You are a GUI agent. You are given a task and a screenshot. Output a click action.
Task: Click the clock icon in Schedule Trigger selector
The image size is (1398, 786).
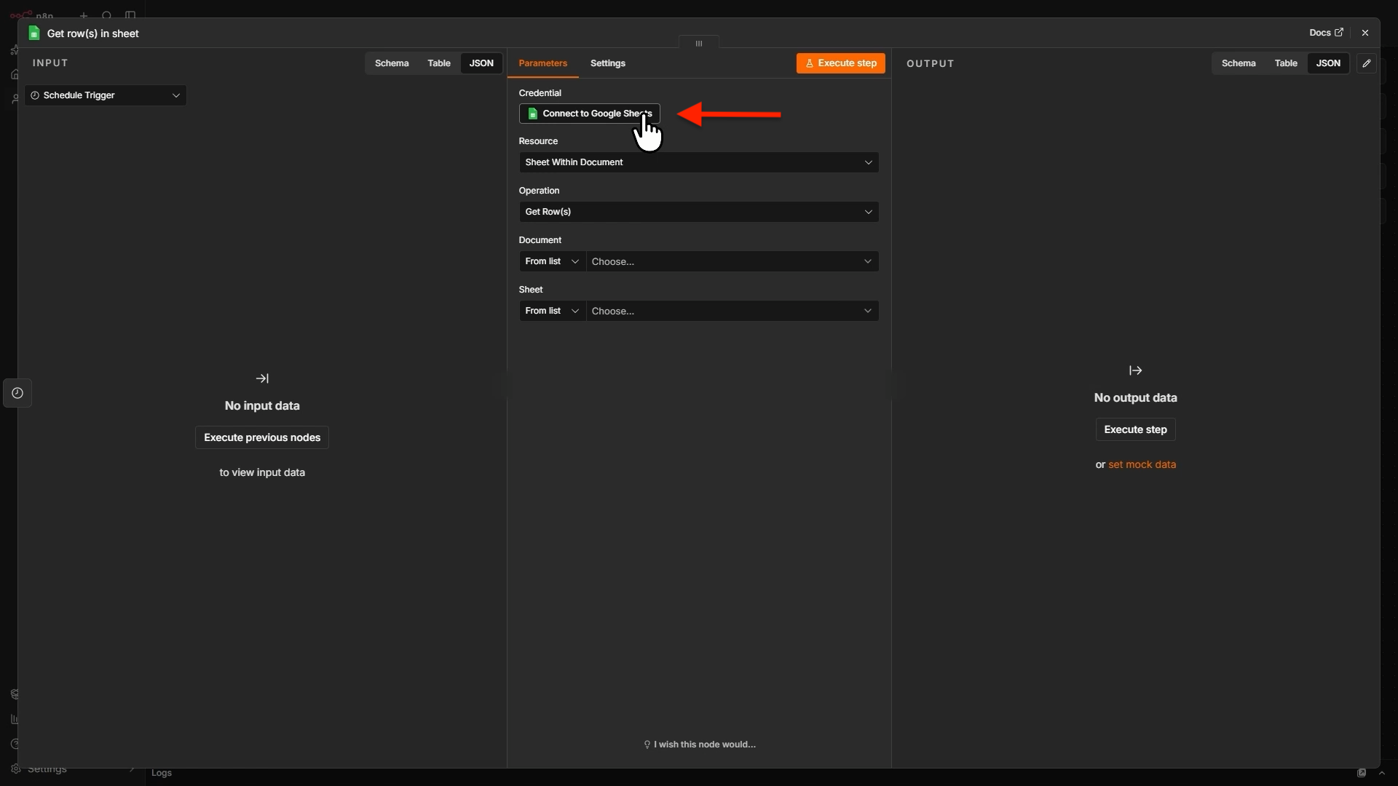(34, 95)
